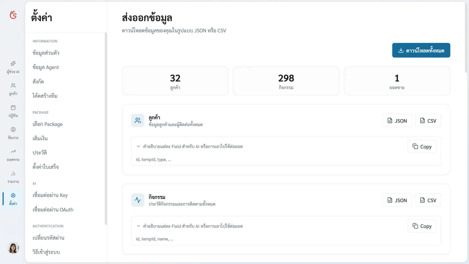
Task: Export ลูกค้า data as JSON
Action: pos(397,121)
